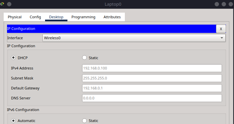
Task: Click the IPv6 Configuration heading
Action: (23, 110)
